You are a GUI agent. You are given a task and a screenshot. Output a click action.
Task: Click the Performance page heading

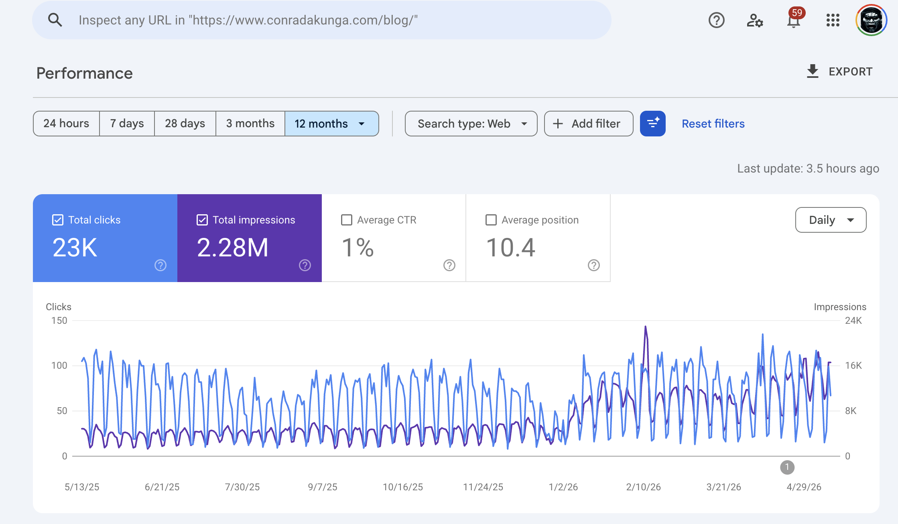click(84, 73)
